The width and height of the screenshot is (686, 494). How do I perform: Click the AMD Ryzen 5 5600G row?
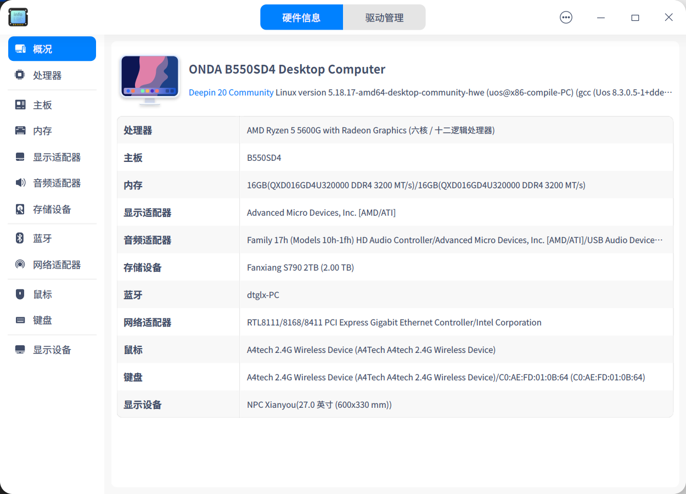[370, 130]
